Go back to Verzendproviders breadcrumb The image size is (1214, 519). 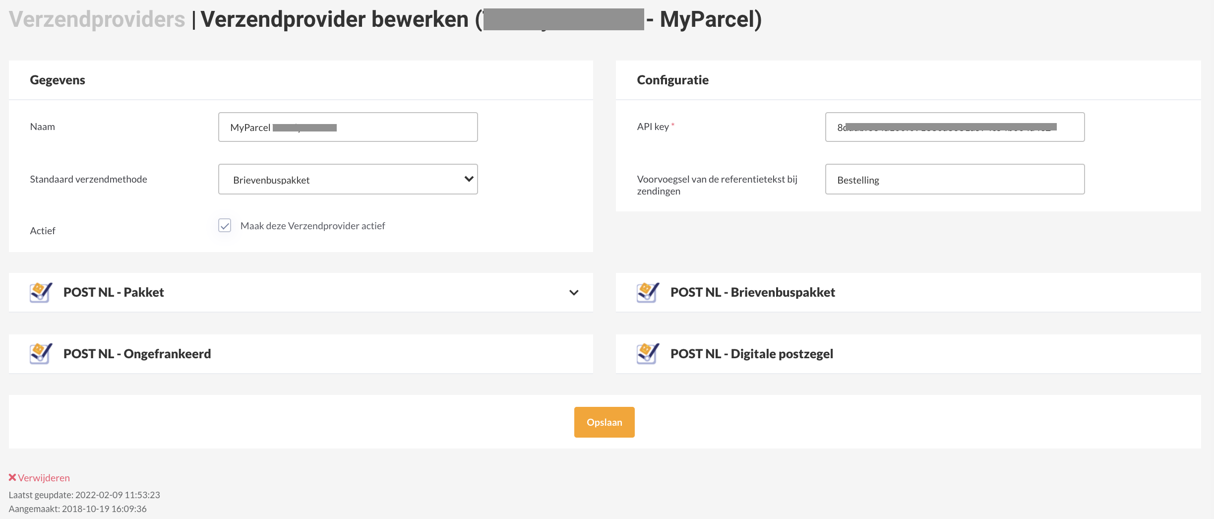[97, 19]
